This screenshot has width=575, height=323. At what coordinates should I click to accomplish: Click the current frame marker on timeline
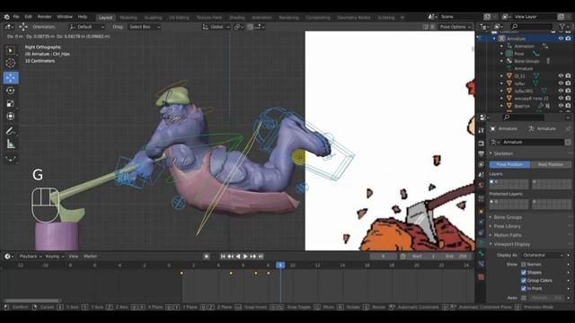(280, 266)
